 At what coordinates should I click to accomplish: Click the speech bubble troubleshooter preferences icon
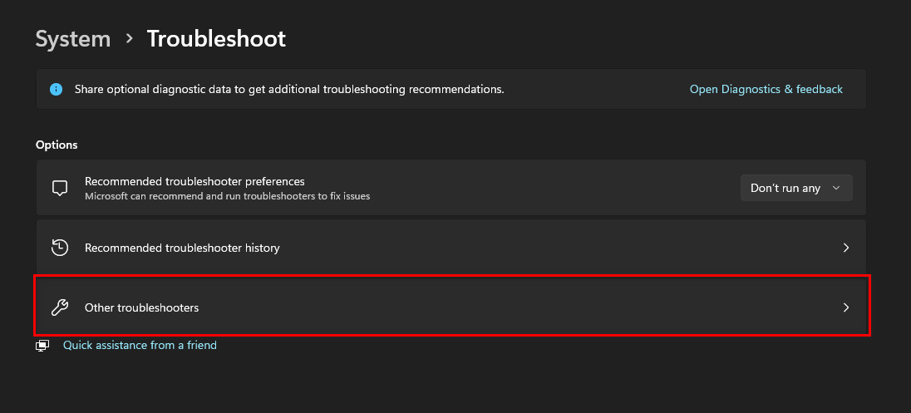point(60,188)
